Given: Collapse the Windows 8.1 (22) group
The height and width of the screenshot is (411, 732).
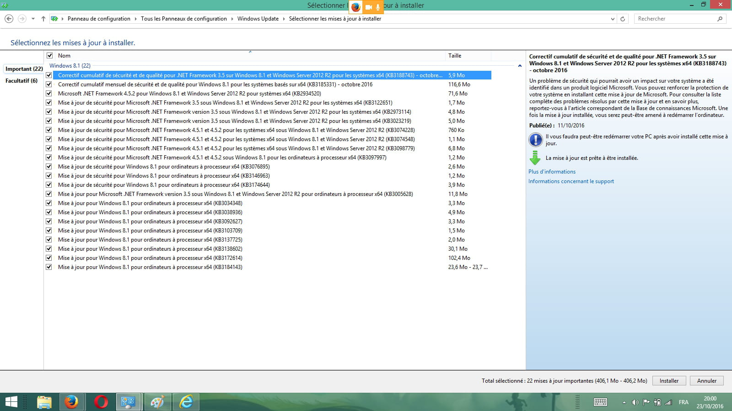Looking at the screenshot, I should 520,66.
